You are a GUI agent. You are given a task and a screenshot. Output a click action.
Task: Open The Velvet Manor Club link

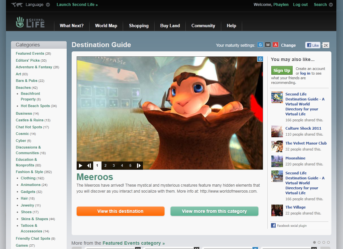pyautogui.click(x=306, y=143)
